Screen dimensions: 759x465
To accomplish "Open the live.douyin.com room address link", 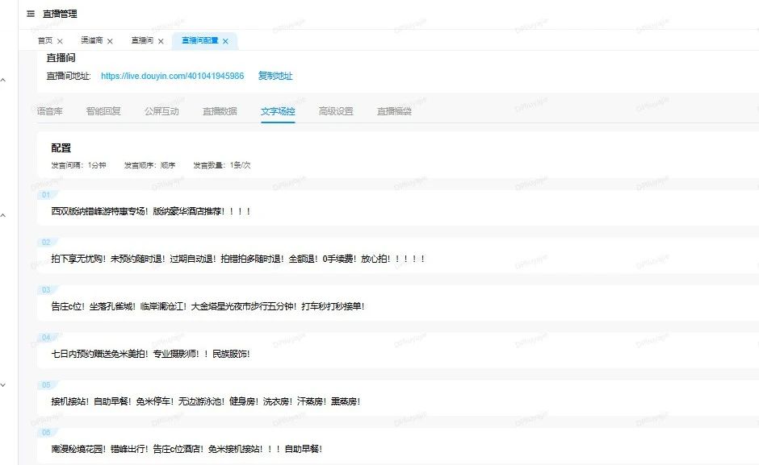I will (172, 77).
